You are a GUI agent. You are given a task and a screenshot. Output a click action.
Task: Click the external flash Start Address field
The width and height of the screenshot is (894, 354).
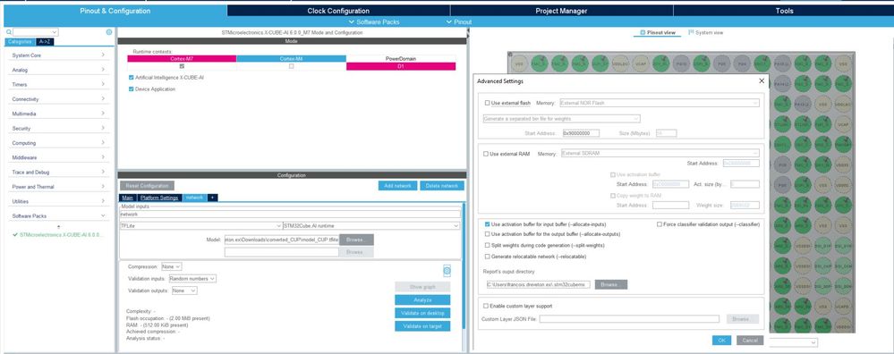[581, 133]
